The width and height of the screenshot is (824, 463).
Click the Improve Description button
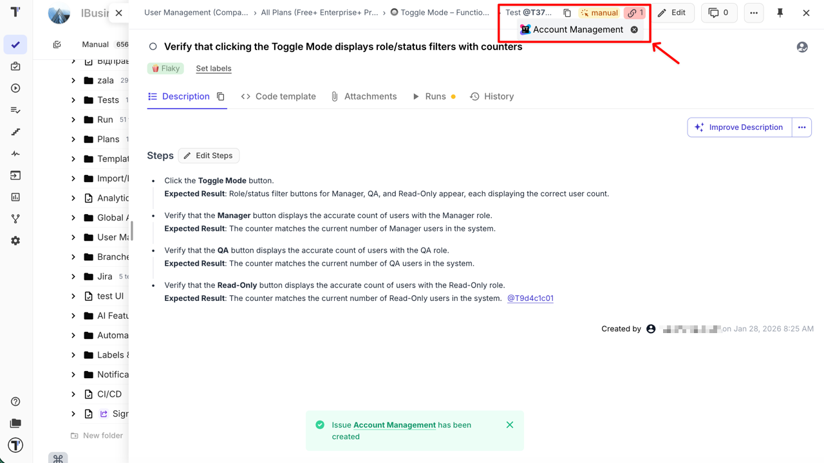[x=739, y=127]
